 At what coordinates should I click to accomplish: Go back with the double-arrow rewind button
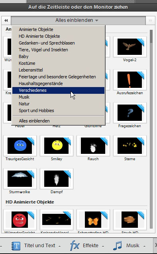click(6, 20)
